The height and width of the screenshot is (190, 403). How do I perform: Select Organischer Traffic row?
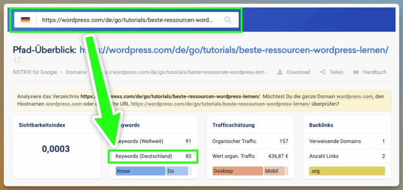(x=250, y=141)
